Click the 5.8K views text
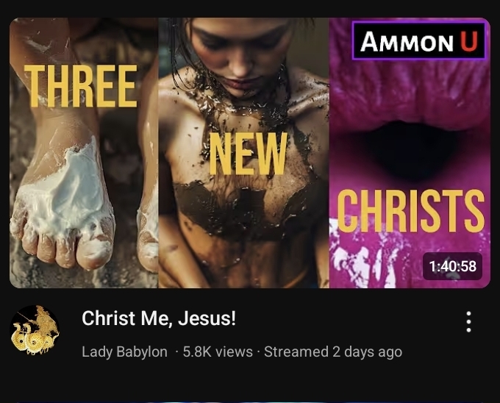The width and height of the screenshot is (500, 403). pos(218,352)
